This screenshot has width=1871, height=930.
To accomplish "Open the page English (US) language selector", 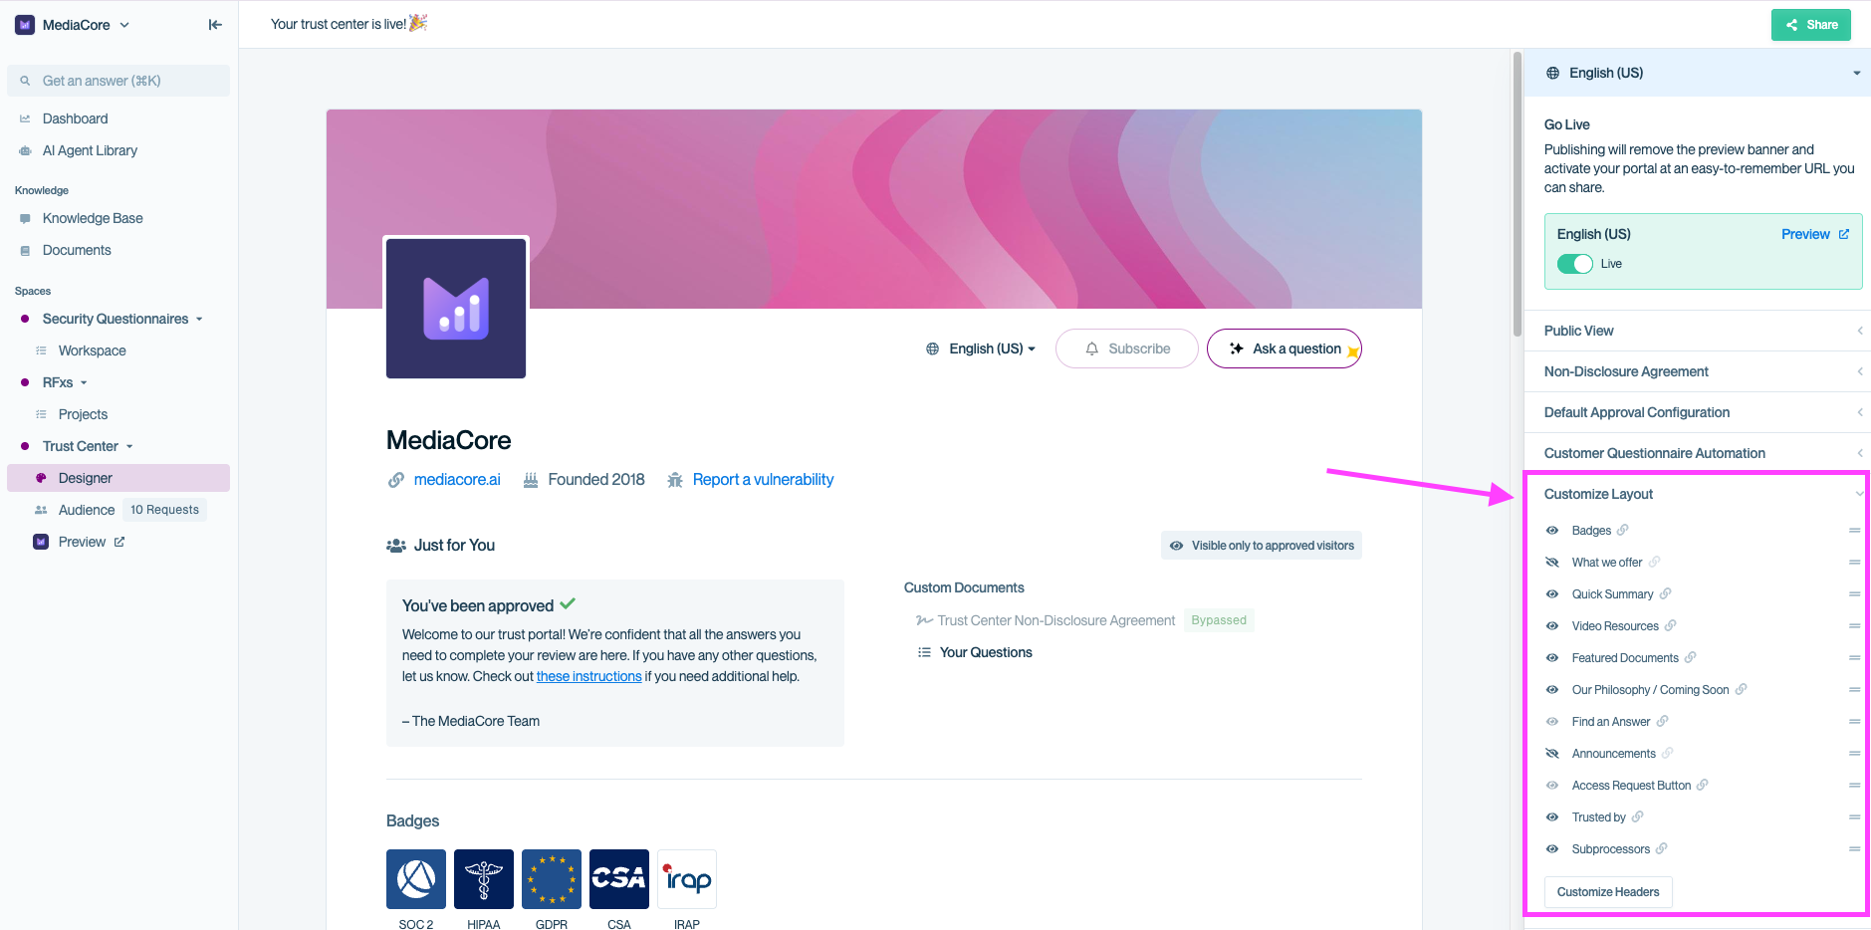I will tap(981, 349).
